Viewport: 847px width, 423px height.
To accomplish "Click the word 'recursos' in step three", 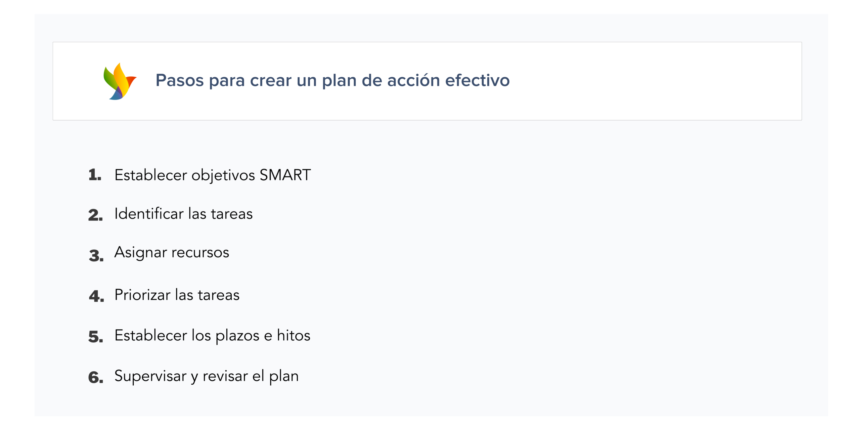I will click(x=200, y=252).
